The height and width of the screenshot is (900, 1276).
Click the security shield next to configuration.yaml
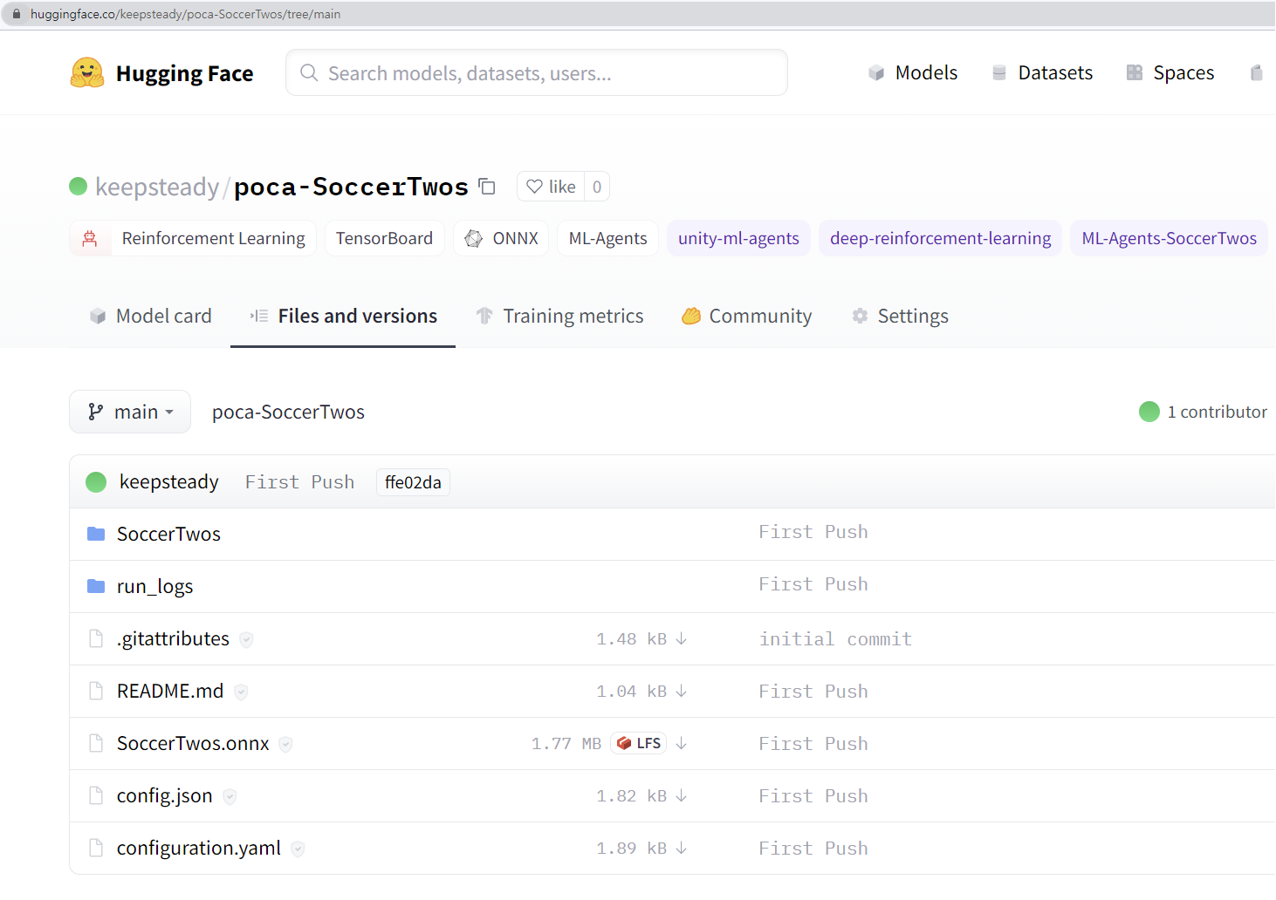tap(298, 849)
